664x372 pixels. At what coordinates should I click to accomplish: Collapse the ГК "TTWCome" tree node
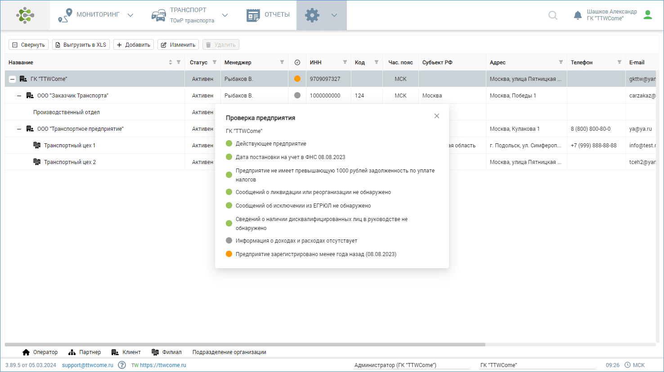pyautogui.click(x=13, y=79)
